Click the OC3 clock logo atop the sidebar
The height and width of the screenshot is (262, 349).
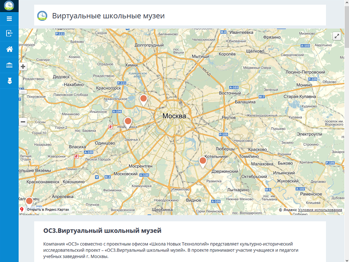pos(9,5)
